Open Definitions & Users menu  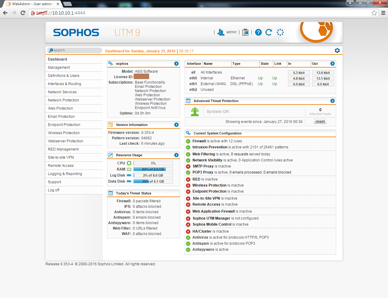click(74, 76)
